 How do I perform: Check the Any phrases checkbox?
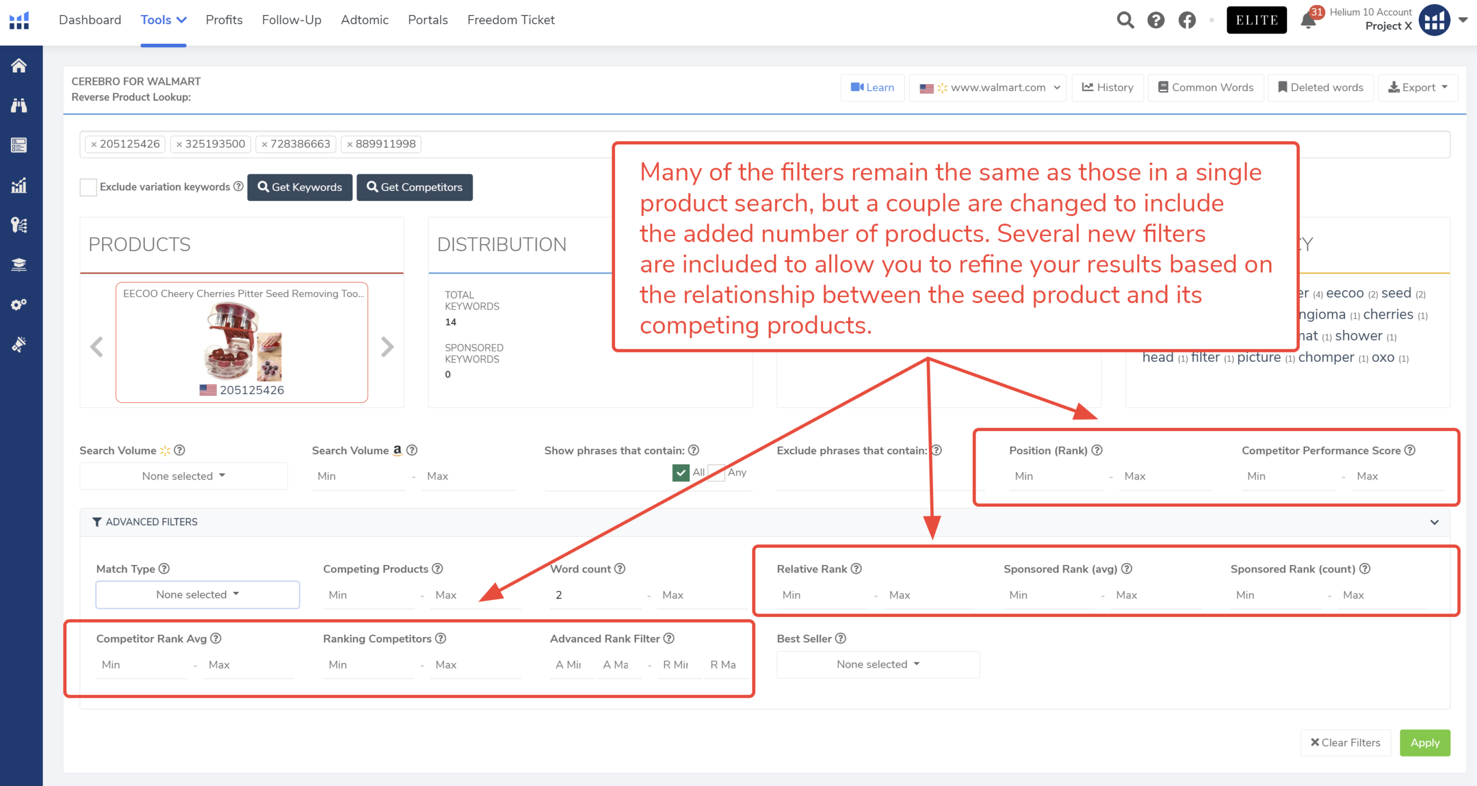[716, 473]
